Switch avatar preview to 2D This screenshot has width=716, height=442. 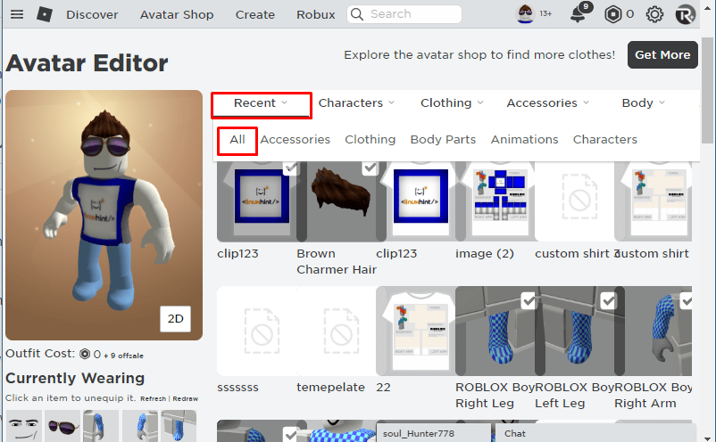tap(175, 318)
